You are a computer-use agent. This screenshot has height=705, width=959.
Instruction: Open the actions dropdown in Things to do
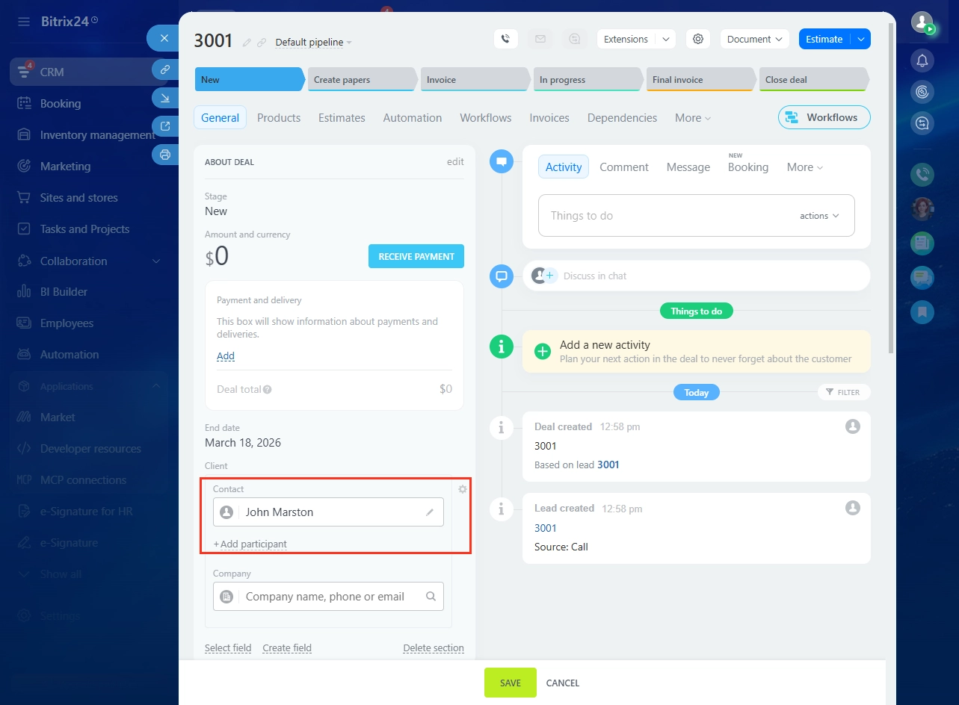[x=819, y=216]
